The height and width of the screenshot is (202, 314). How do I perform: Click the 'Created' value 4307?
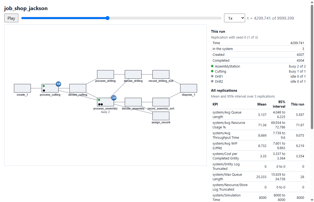[300, 54]
